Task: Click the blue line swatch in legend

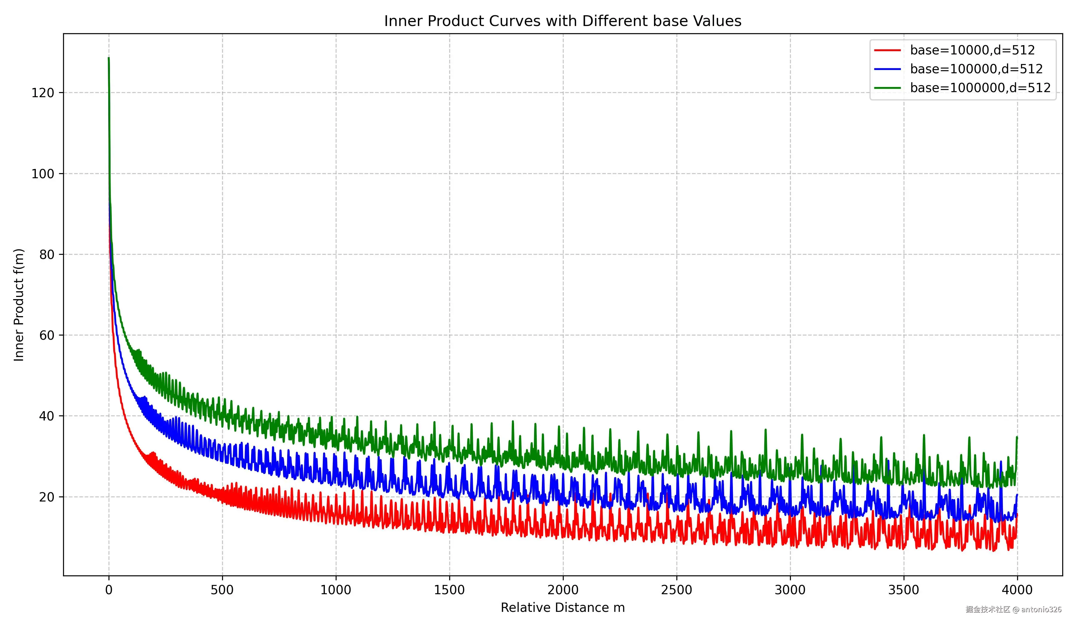Action: click(x=887, y=69)
